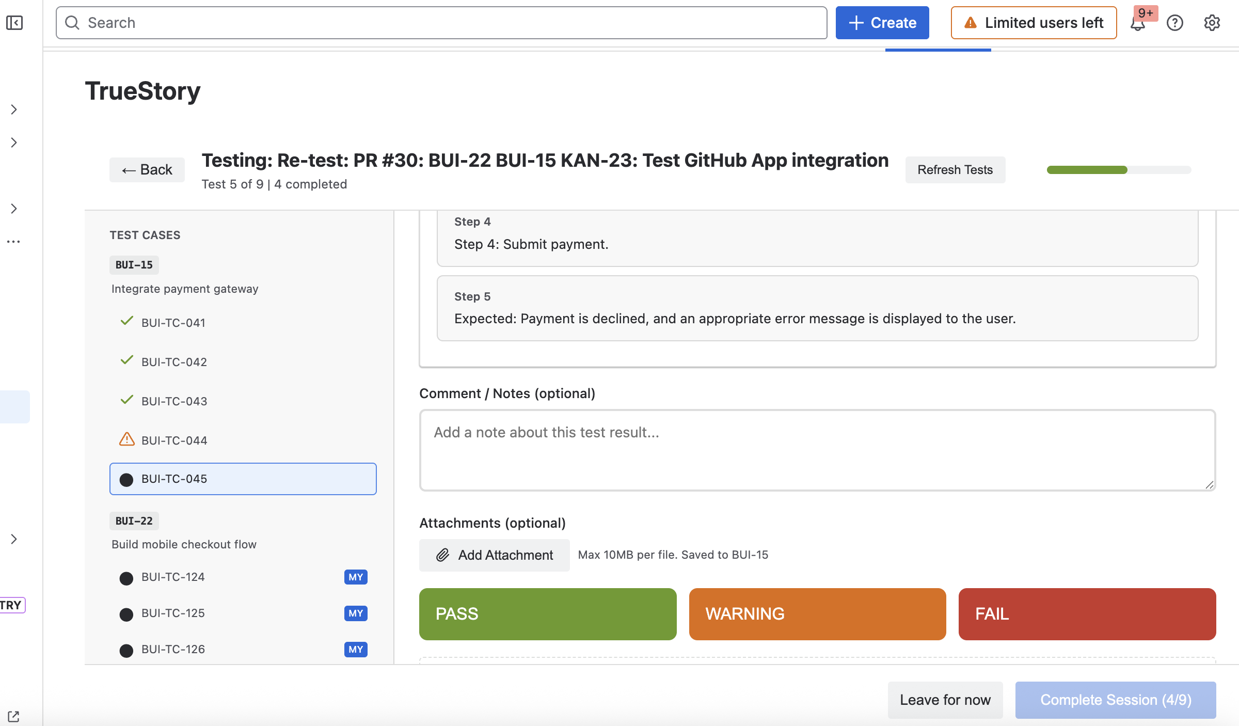Open test case BUI-TC-041
The image size is (1239, 726).
(x=243, y=323)
